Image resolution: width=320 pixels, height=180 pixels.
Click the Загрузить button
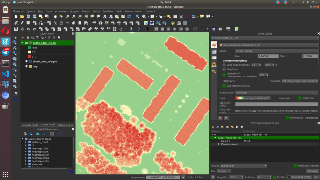point(229,81)
